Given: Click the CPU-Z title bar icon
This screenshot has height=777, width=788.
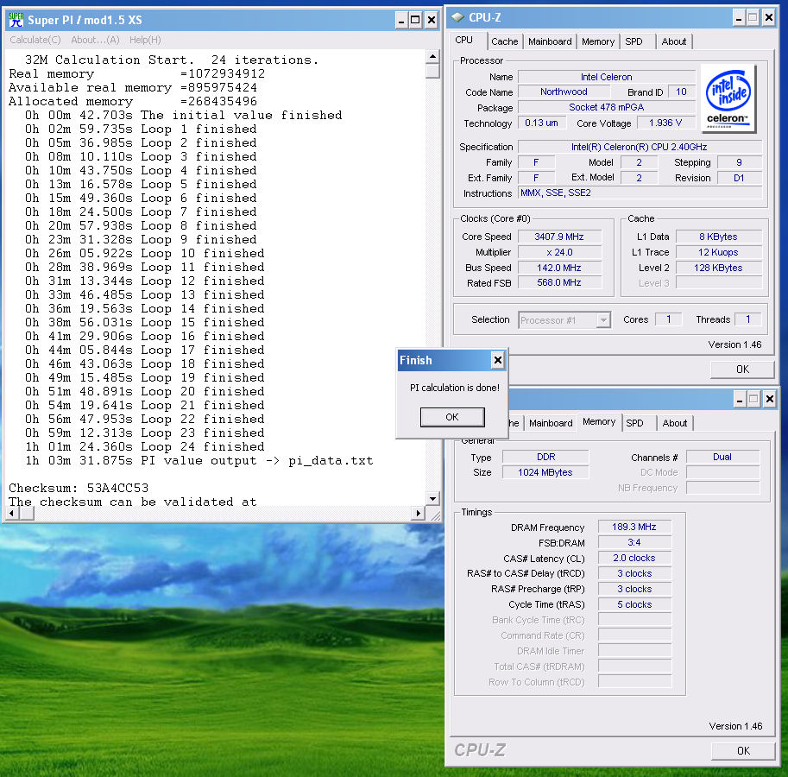Looking at the screenshot, I should click(457, 17).
